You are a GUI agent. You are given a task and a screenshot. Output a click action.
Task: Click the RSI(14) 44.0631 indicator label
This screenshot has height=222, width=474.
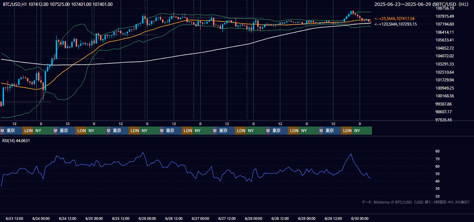point(16,141)
